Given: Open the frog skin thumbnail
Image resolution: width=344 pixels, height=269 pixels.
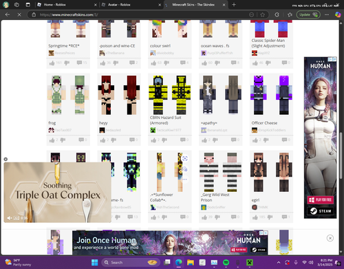Looking at the screenshot, I should pos(68,95).
